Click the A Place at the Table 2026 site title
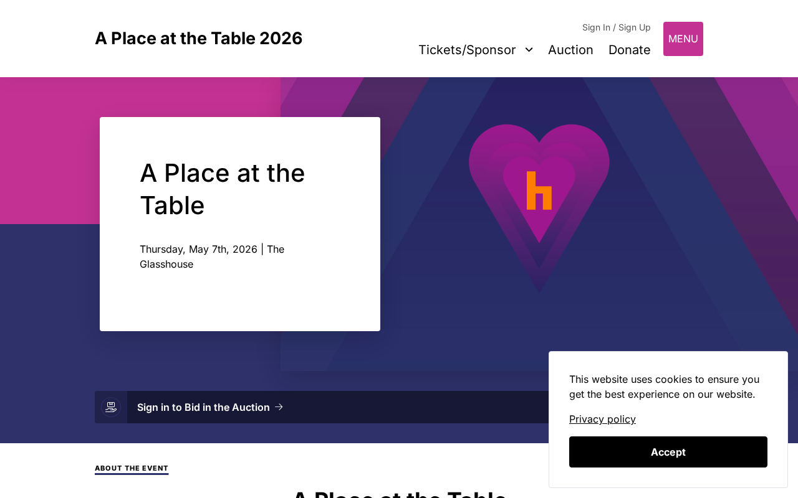 198,39
